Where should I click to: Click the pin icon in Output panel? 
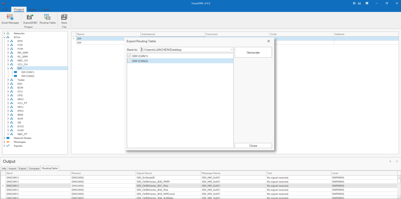pyautogui.click(x=390, y=162)
